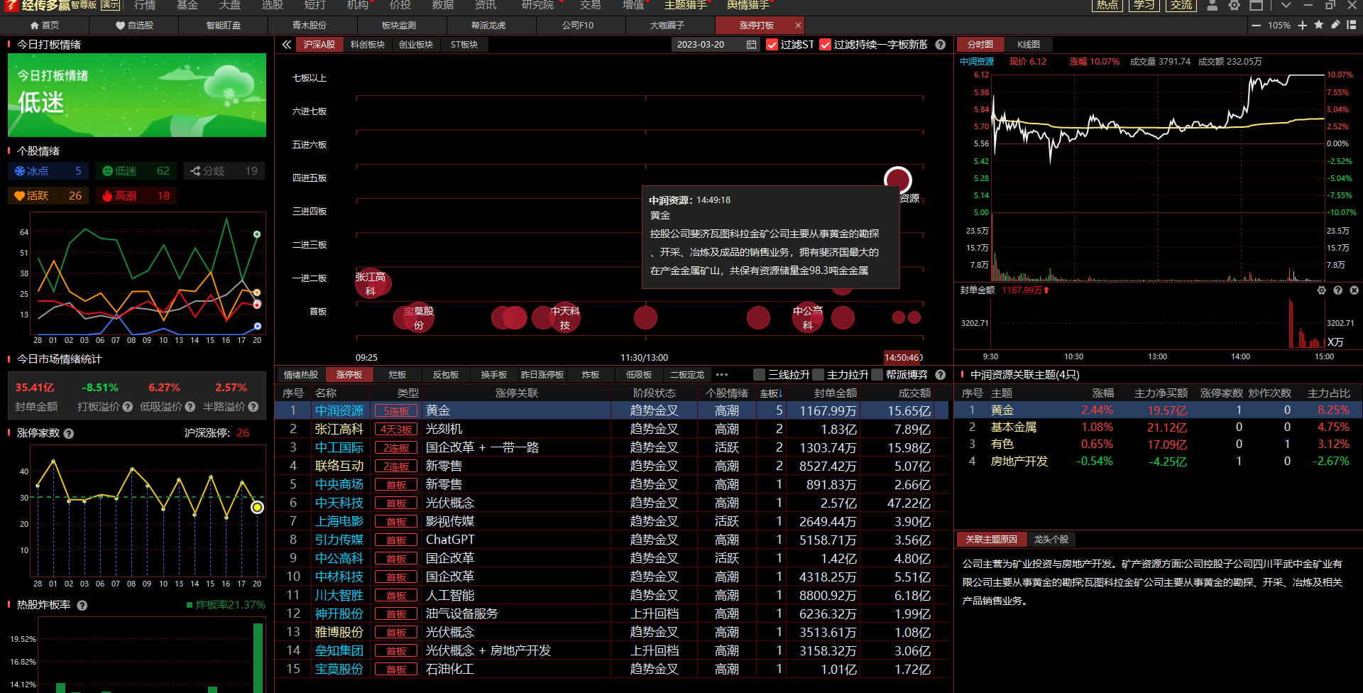This screenshot has height=693, width=1363.
Task: Click the pencil edit icon in toolbar
Action: (x=1335, y=25)
